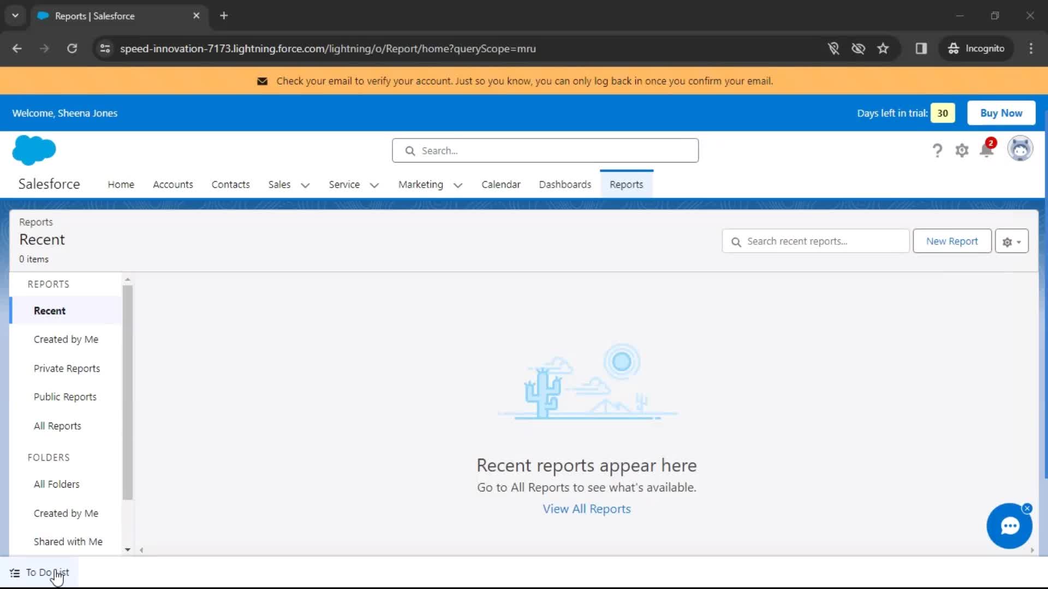
Task: Open the To Do List utility item
Action: click(40, 573)
